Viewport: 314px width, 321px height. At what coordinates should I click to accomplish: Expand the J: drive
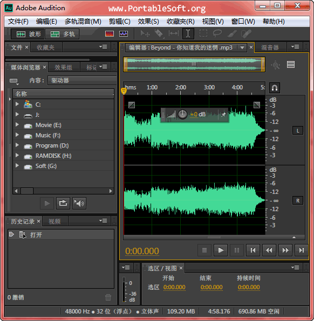click(17, 114)
